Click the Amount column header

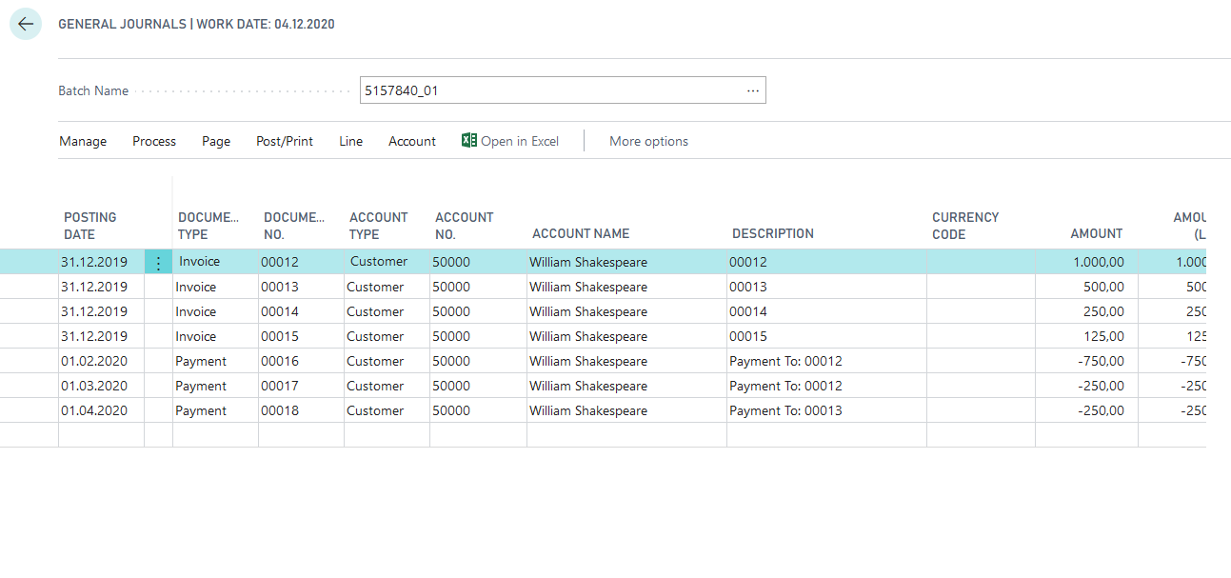pyautogui.click(x=1096, y=233)
